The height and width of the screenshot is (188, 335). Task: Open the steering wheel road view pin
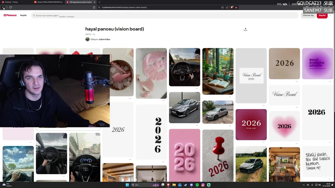click(185, 67)
